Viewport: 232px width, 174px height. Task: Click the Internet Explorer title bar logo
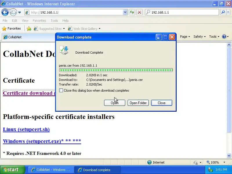tap(3, 3)
